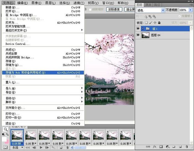
Task: Choose 打印 Print menu item
Action: point(43,114)
